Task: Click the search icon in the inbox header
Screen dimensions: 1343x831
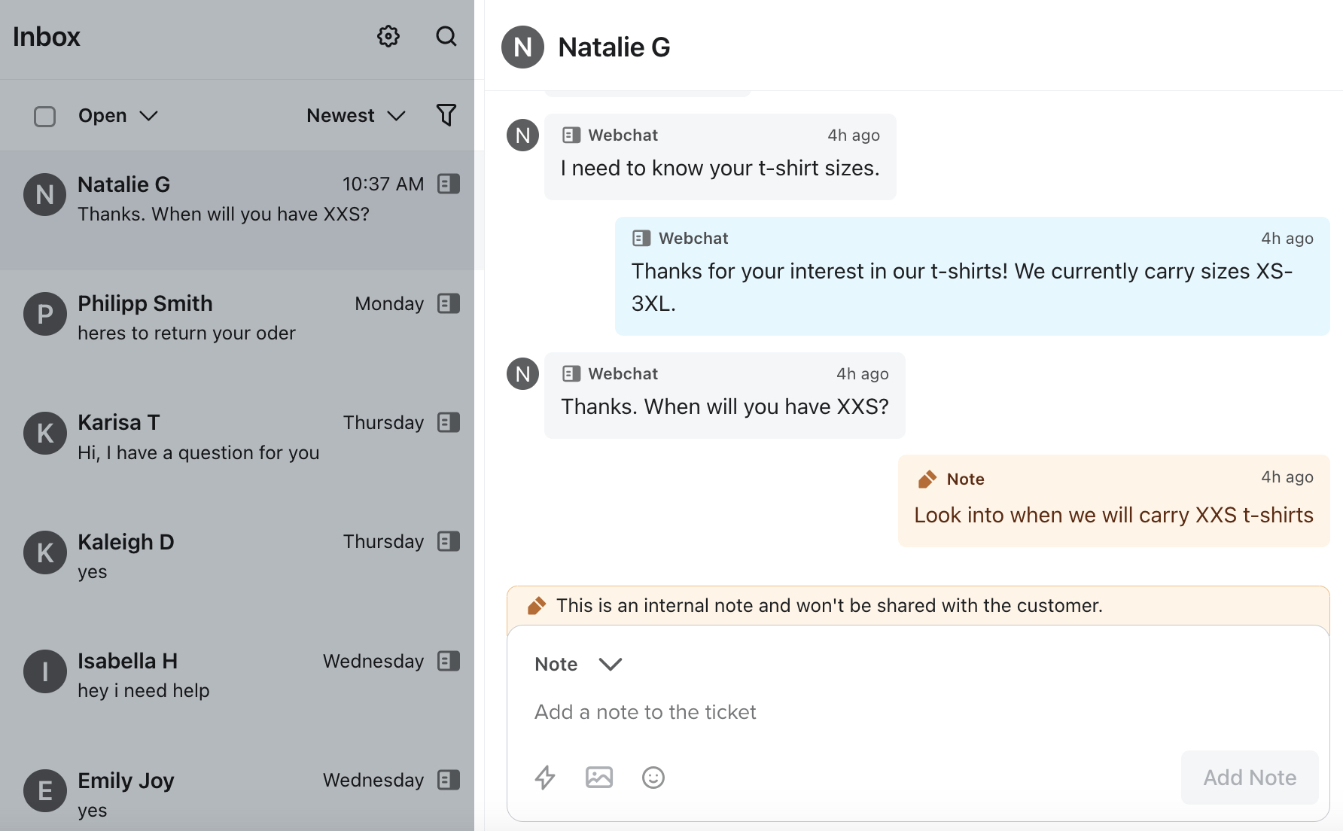Action: [x=446, y=35]
